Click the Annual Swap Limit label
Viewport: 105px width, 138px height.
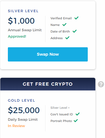click(25, 30)
